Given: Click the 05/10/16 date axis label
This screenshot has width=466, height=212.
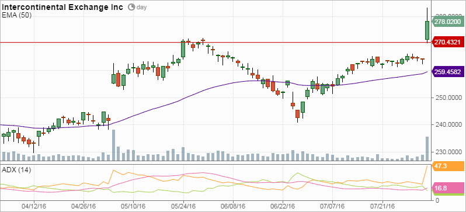Looking at the screenshot, I should pyautogui.click(x=134, y=206).
